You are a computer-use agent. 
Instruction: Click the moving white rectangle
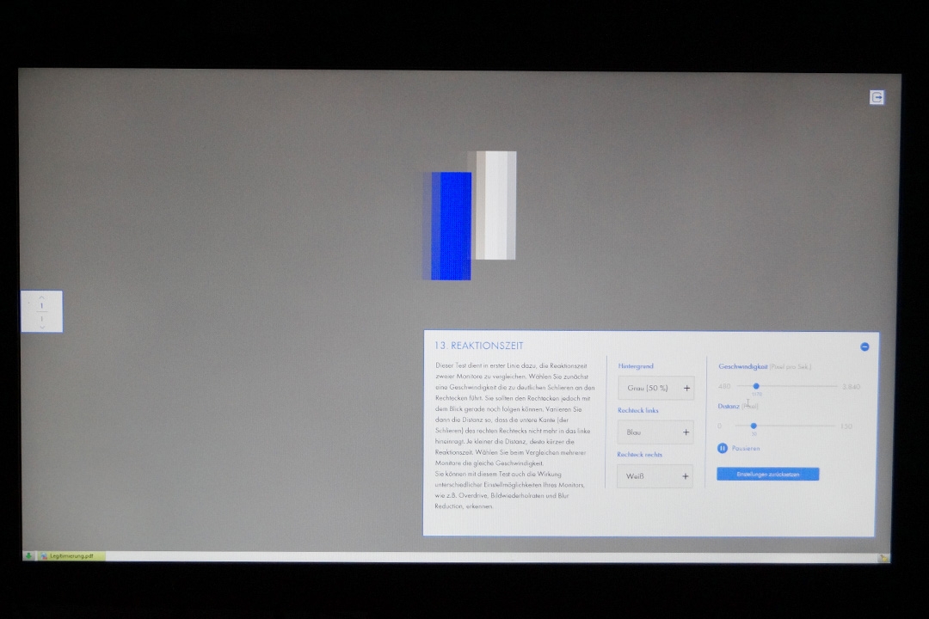click(x=495, y=205)
